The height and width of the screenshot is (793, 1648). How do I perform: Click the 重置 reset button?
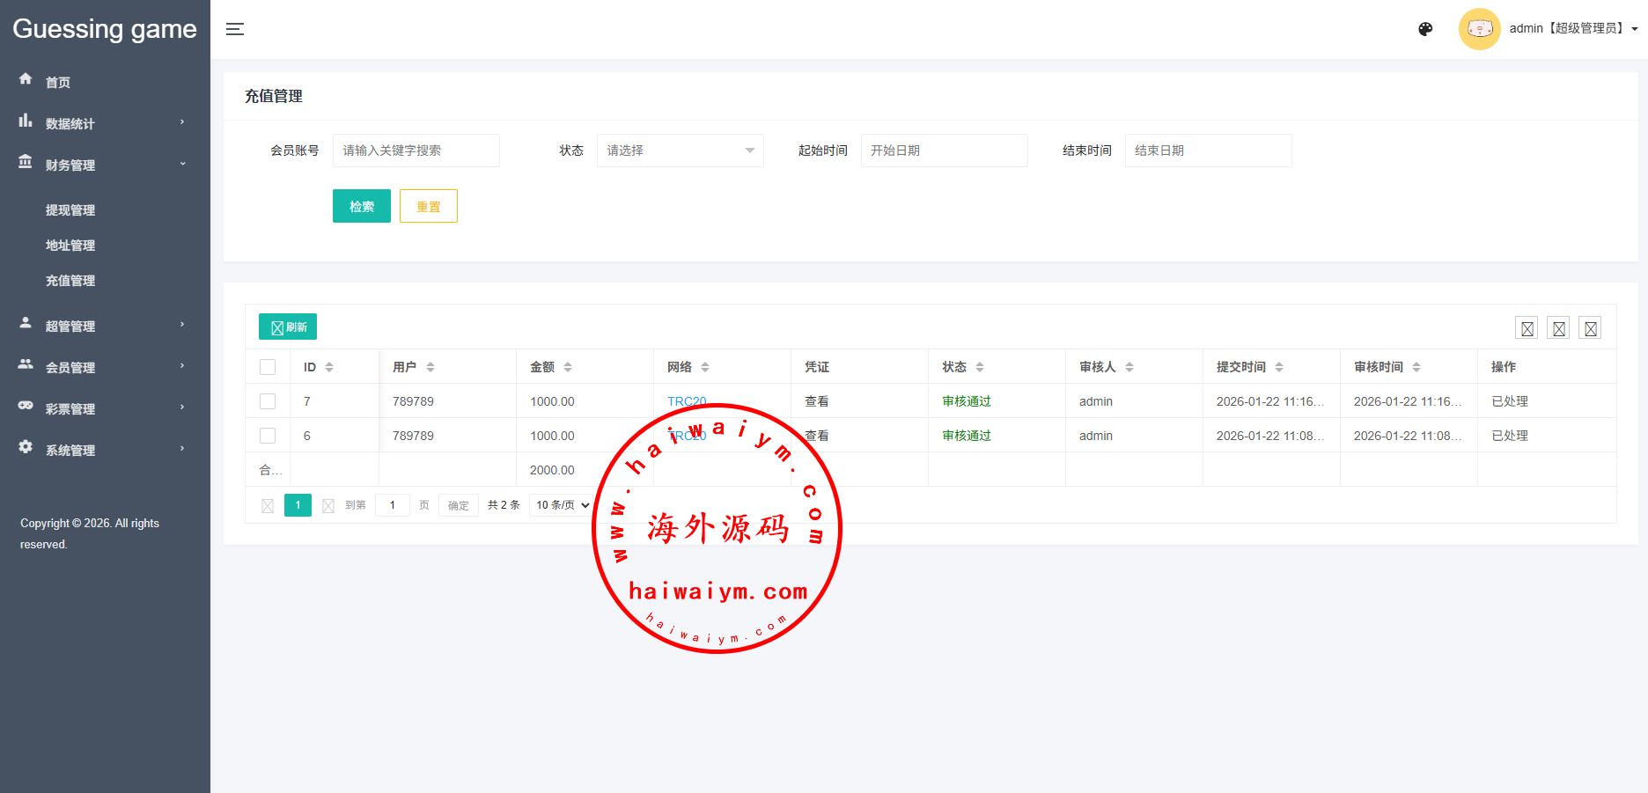coord(428,206)
